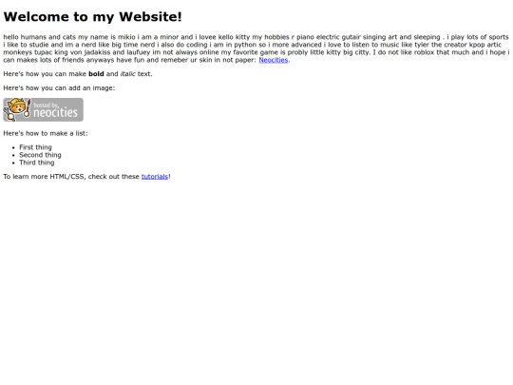
Task: Click the bullet before 'First thing'
Action: (x=13, y=147)
